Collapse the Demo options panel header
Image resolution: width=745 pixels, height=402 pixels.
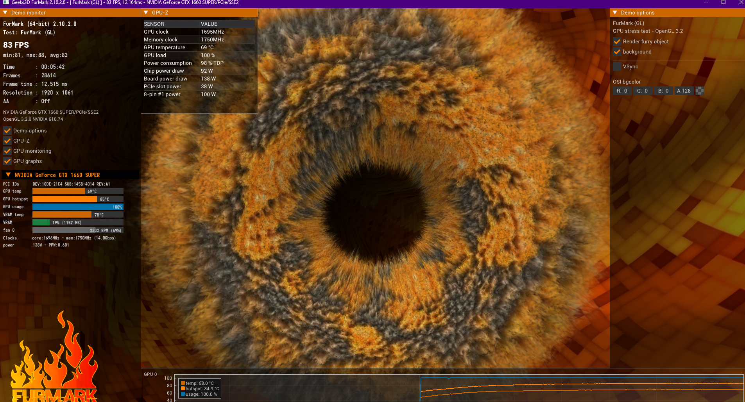[x=615, y=13]
